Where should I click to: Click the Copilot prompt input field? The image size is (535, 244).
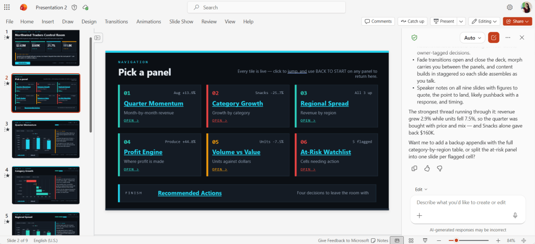click(x=468, y=202)
